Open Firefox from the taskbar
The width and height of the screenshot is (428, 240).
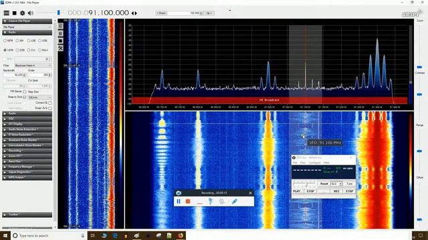(x=181, y=235)
